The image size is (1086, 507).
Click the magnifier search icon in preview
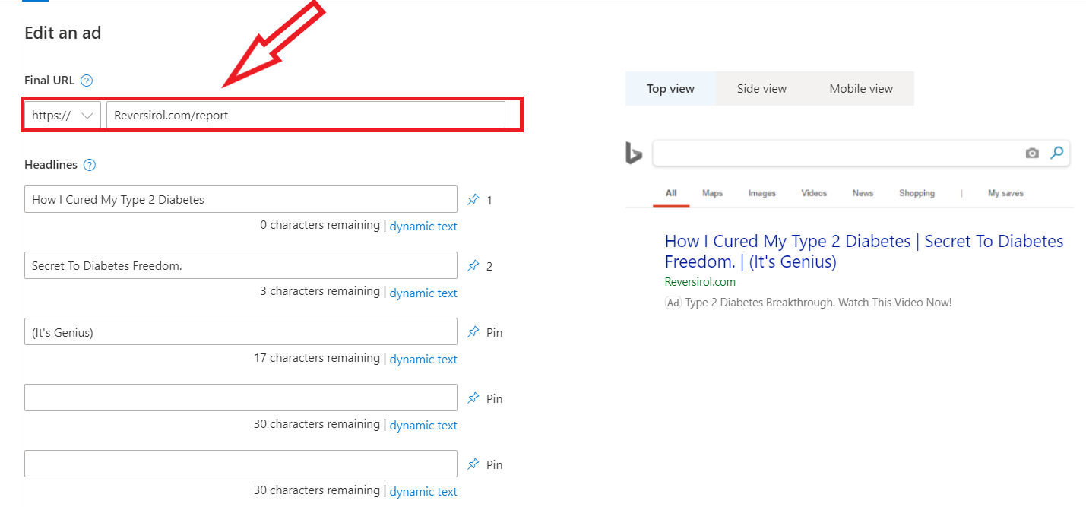tap(1056, 153)
